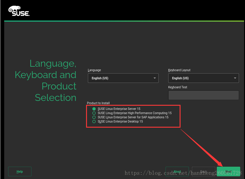Click the 'Product to Install' label

98,103
